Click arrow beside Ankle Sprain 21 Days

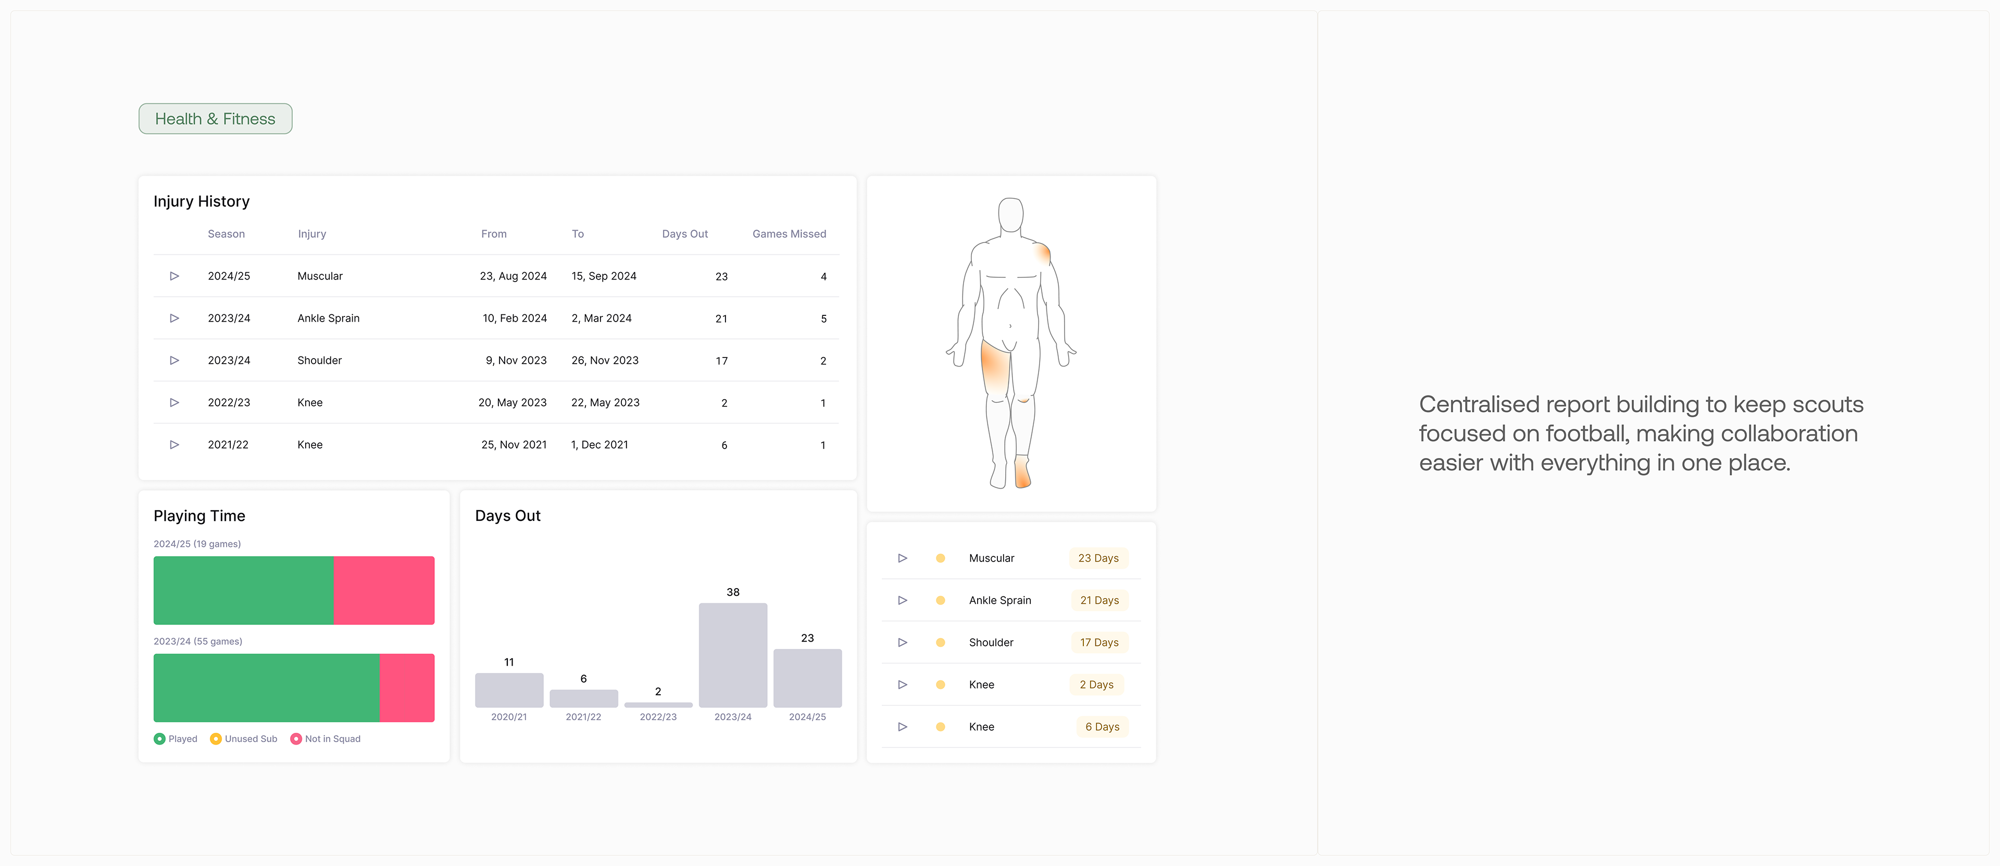coord(902,600)
